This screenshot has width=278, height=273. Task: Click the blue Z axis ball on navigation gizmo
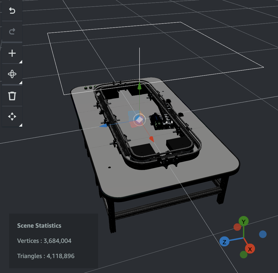(x=224, y=242)
